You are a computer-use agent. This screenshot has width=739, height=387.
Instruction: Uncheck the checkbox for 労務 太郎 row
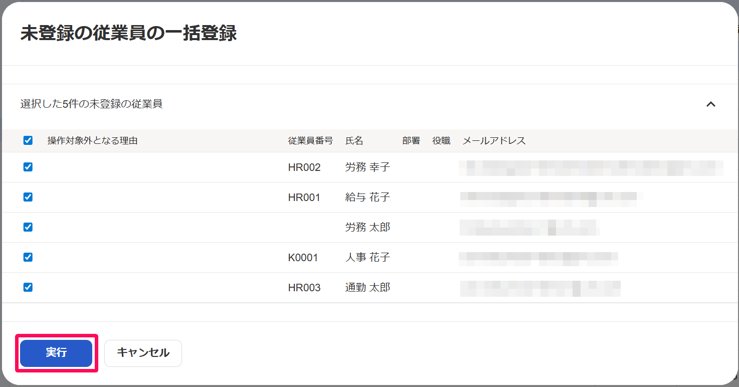28,227
